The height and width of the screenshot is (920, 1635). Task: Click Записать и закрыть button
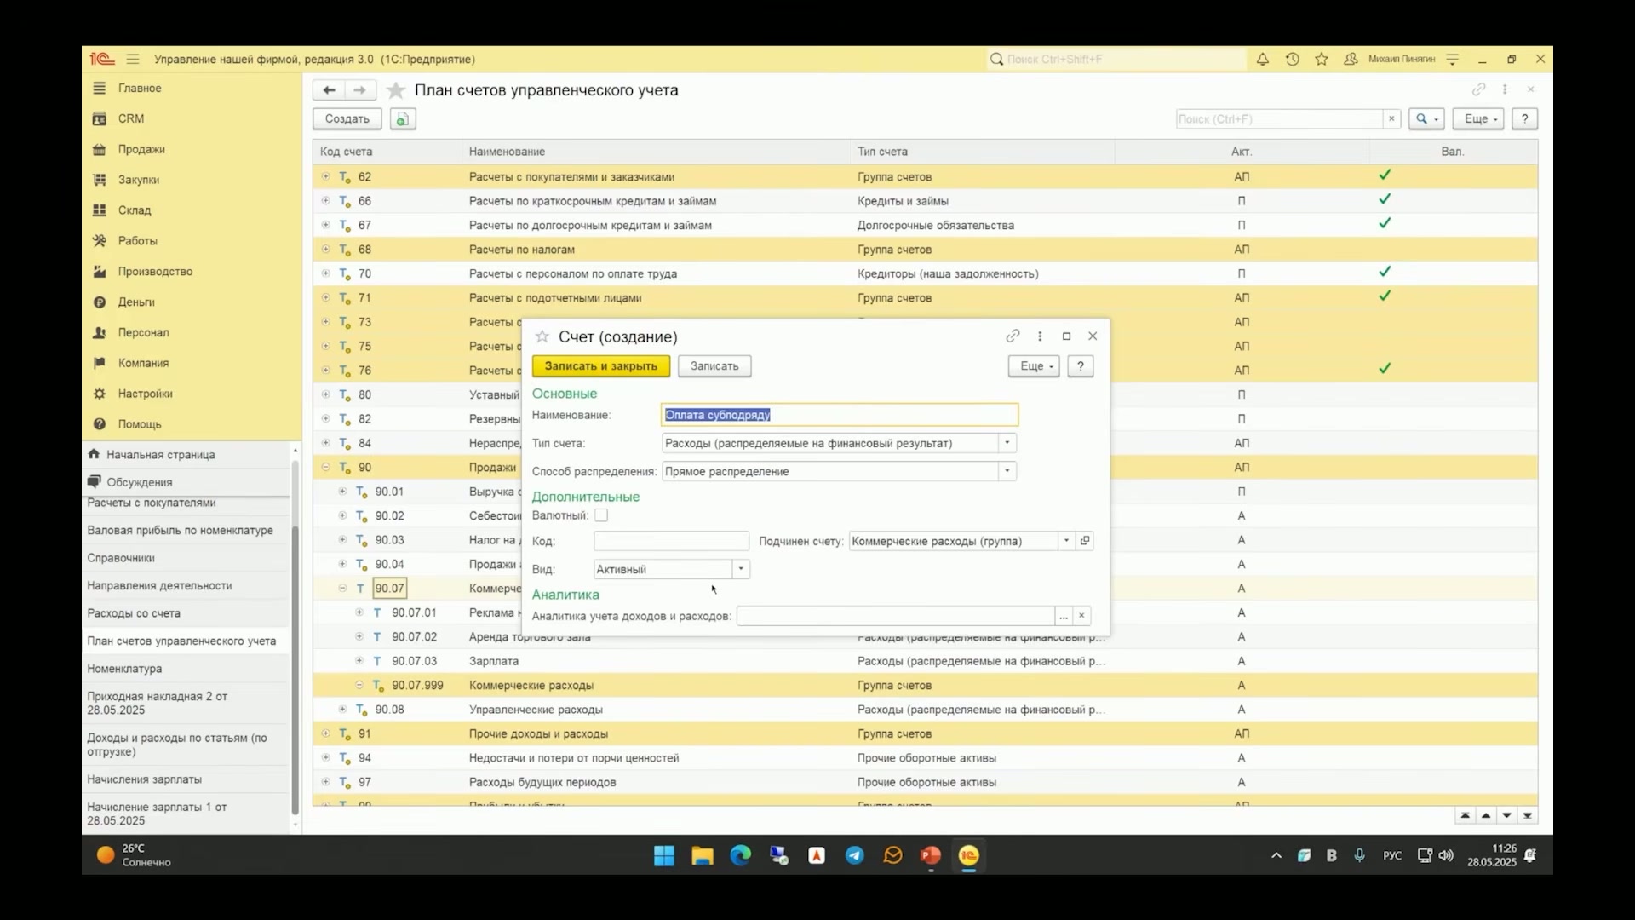601,366
